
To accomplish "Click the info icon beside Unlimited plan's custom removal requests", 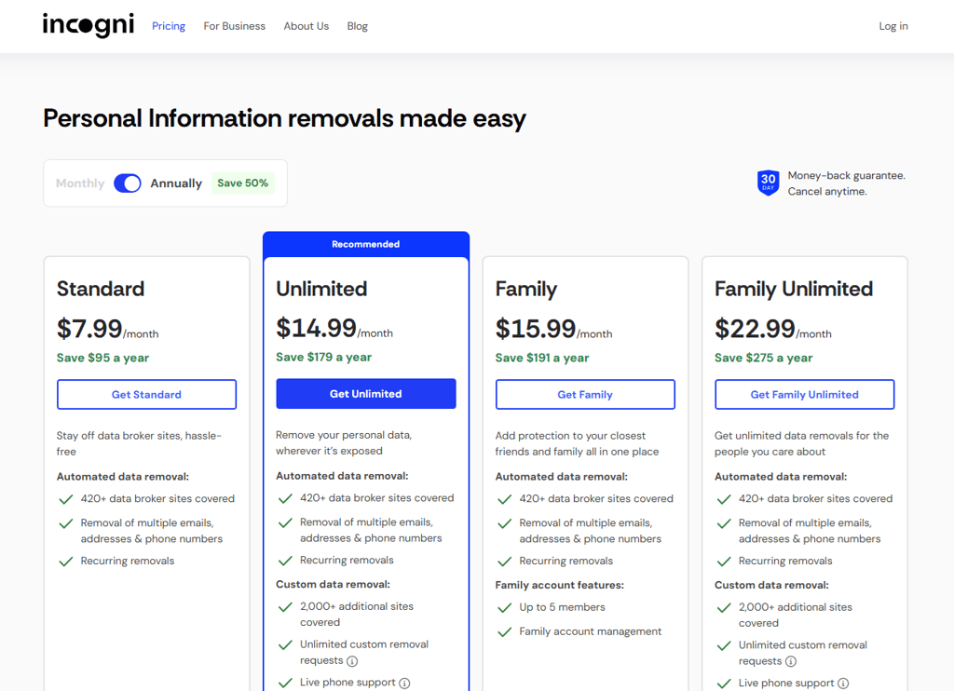I will [352, 660].
